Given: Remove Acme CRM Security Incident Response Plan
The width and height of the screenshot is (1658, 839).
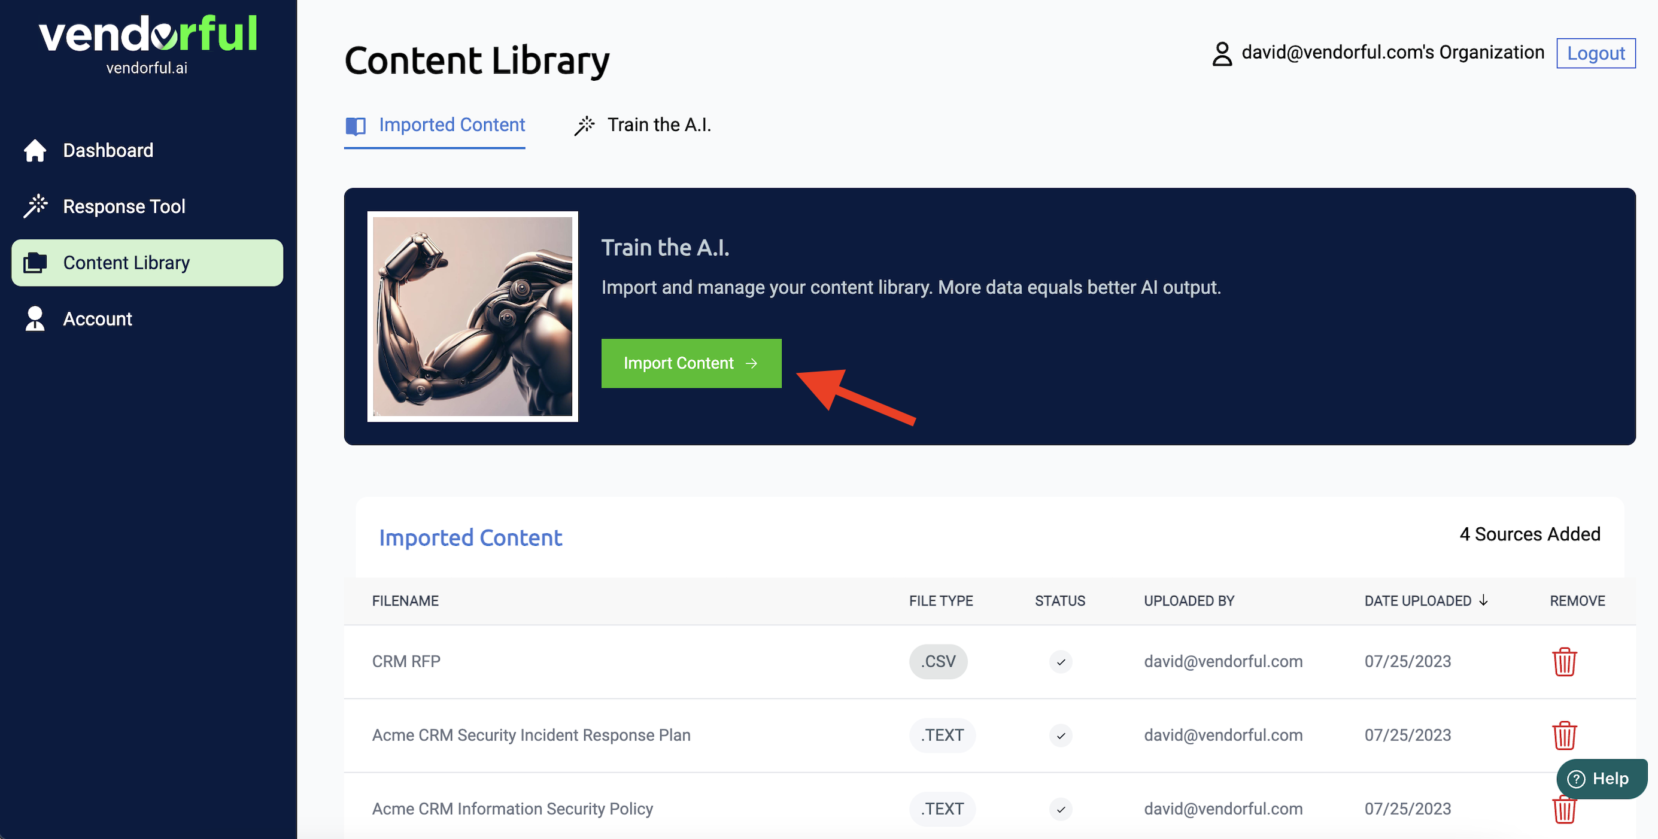Looking at the screenshot, I should coord(1563,735).
